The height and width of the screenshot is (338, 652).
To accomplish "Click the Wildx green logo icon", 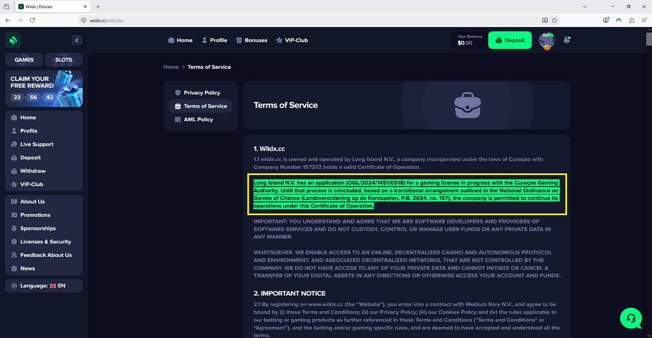I will click(14, 40).
